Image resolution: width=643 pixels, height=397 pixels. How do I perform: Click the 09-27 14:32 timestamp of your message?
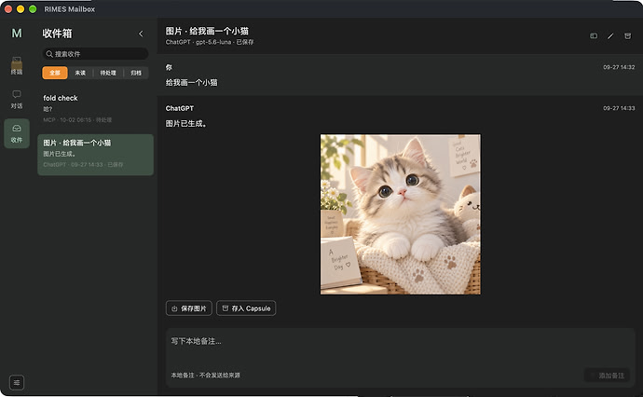tap(619, 67)
